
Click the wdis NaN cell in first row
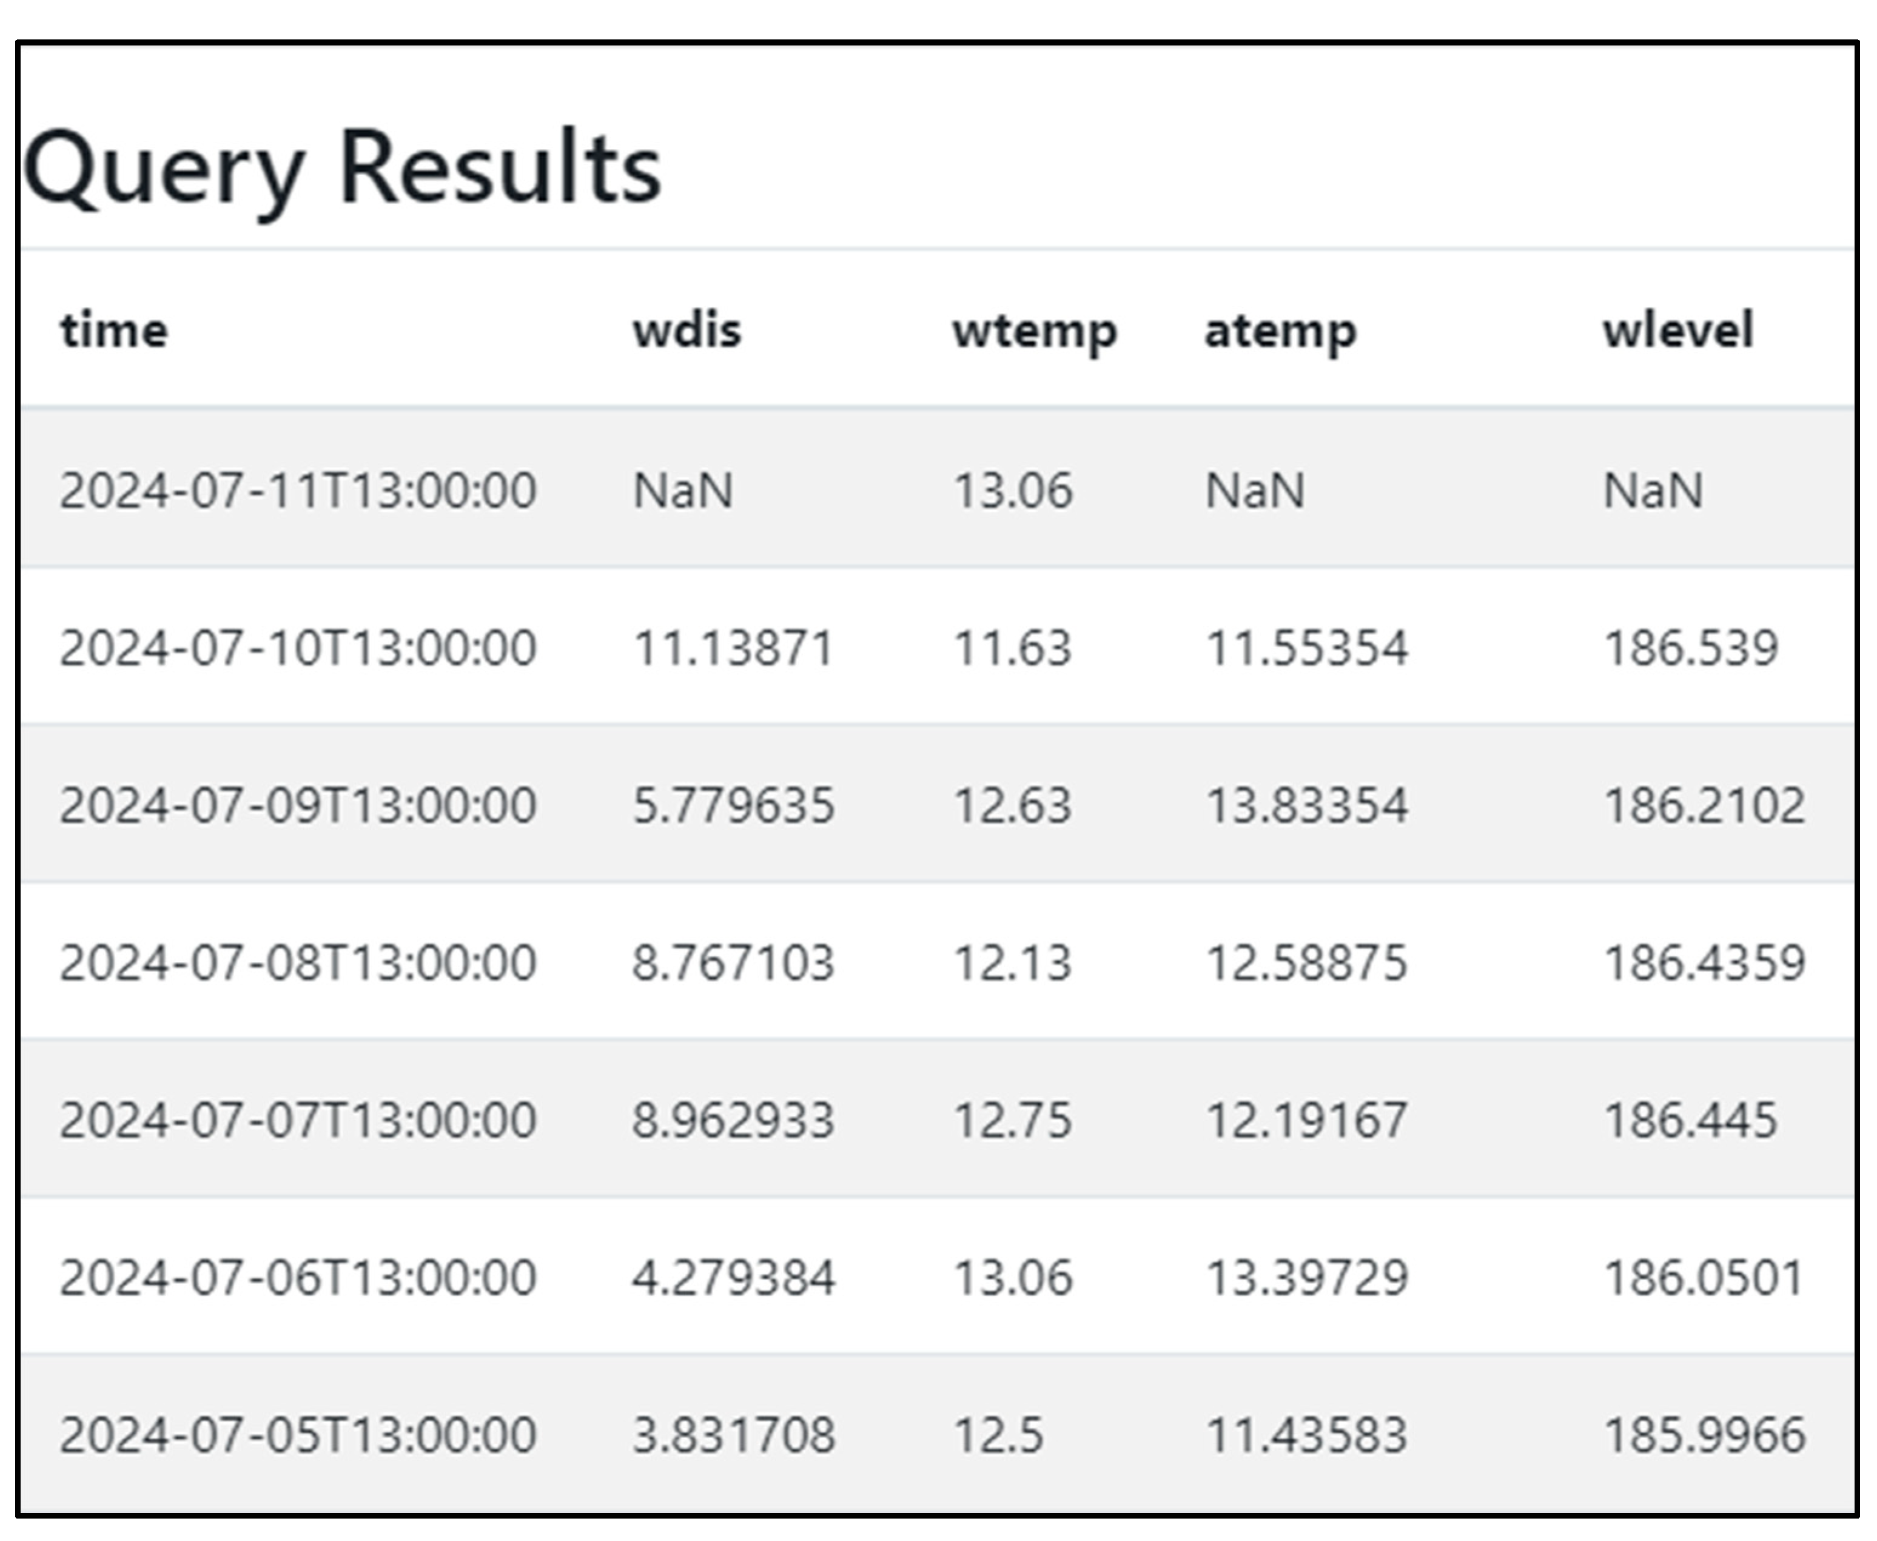click(682, 490)
